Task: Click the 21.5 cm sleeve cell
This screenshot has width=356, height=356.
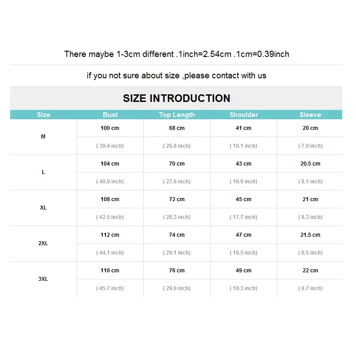Action: (x=310, y=235)
